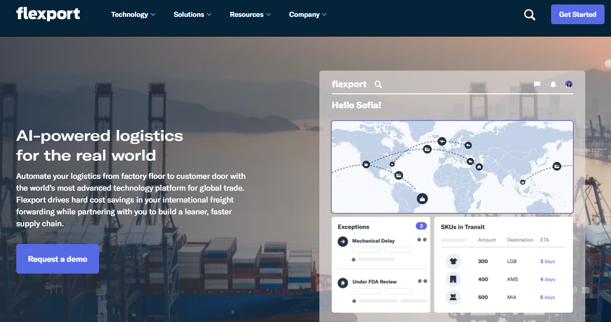Click the ETA column header

click(545, 240)
